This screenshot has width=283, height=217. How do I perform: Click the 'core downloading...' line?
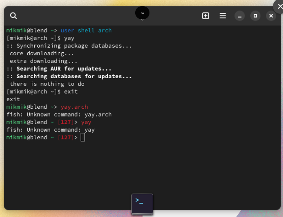(x=42, y=54)
